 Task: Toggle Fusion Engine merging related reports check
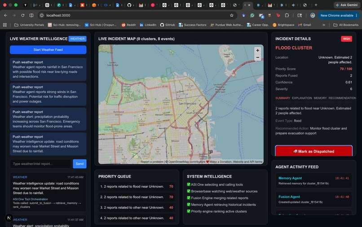(189, 198)
